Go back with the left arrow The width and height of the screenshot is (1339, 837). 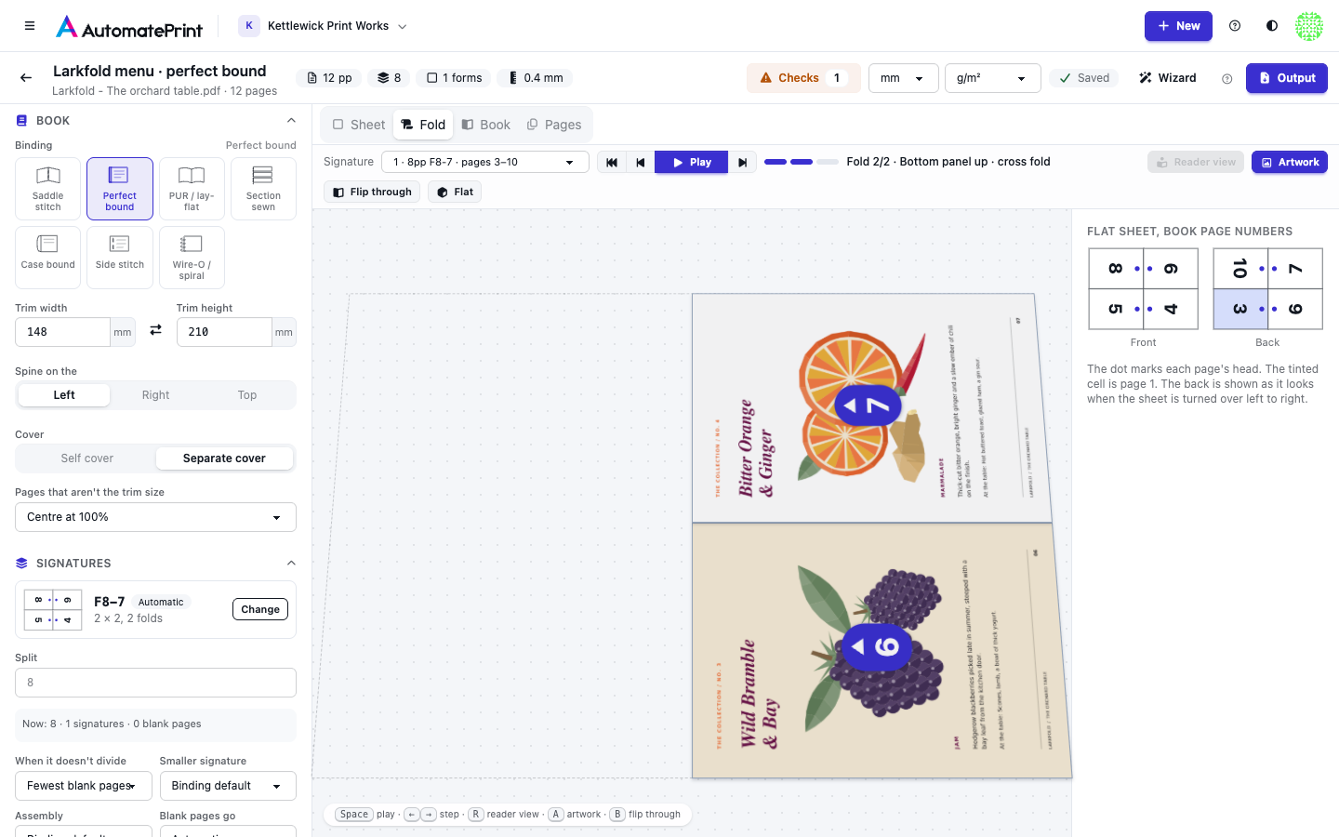click(26, 78)
